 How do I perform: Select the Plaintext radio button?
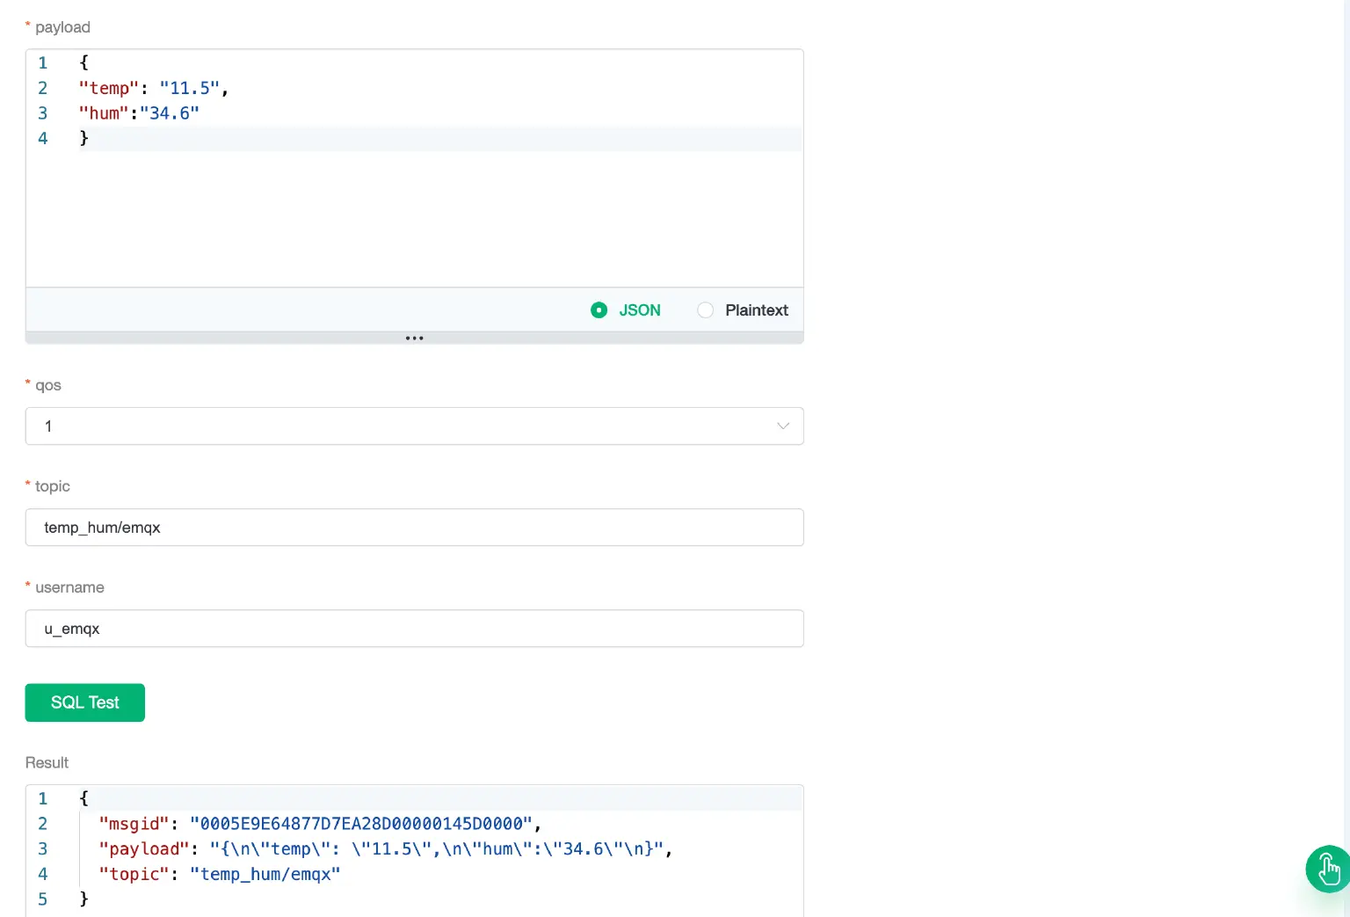(x=705, y=309)
